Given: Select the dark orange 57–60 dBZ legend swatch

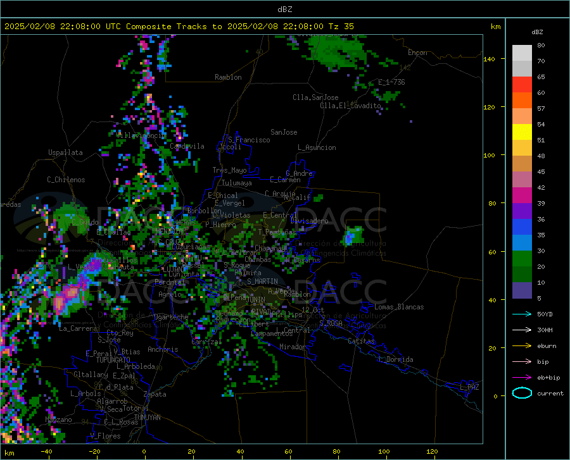Looking at the screenshot, I should 522,101.
